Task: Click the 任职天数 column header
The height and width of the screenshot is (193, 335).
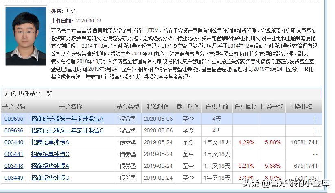Action: [x=217, y=106]
